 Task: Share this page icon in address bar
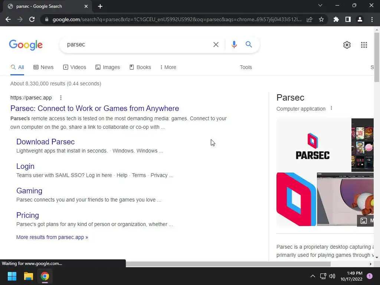309,19
